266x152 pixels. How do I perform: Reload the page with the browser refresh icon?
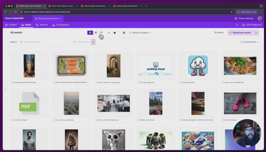point(15,12)
